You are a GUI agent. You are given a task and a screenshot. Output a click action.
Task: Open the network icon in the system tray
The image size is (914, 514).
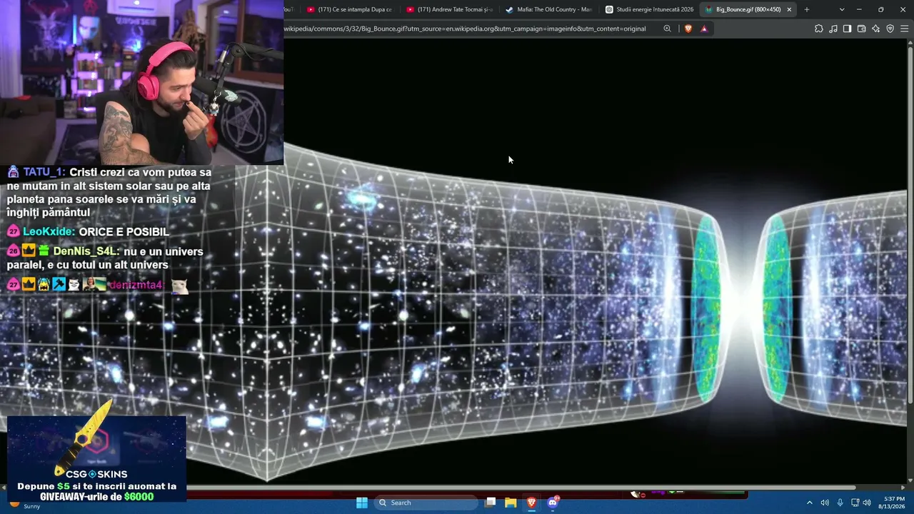click(855, 503)
